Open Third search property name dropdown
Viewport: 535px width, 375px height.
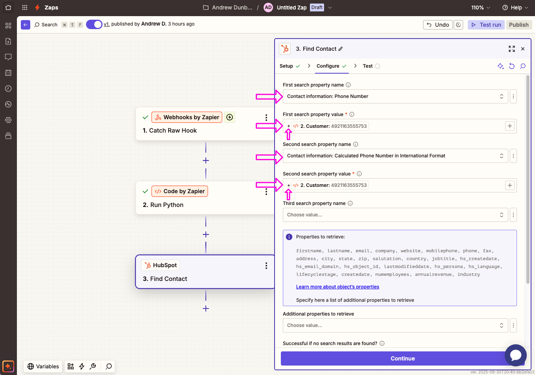click(395, 215)
